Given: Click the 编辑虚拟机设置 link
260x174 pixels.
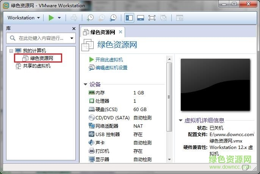Looking at the screenshot, I should (111, 68).
